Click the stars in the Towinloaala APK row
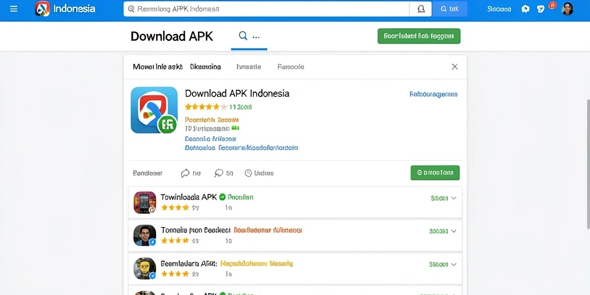Viewport: 590px width, 295px height. 175,207
